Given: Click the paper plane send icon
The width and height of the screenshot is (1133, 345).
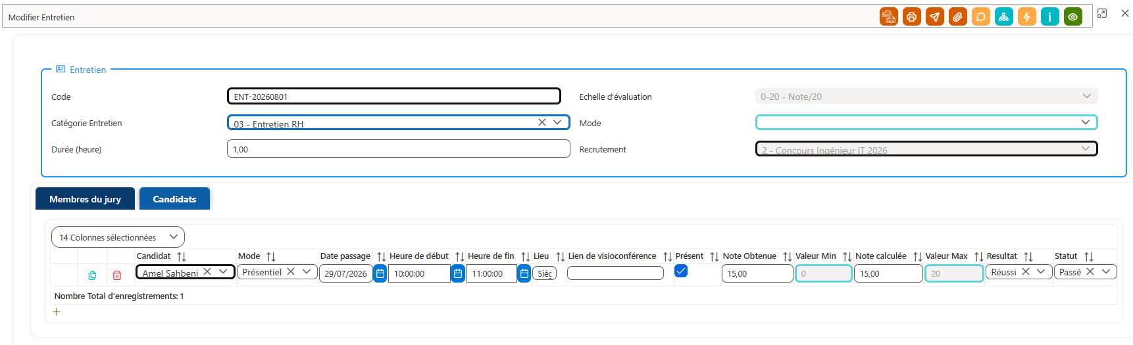Looking at the screenshot, I should tap(935, 17).
